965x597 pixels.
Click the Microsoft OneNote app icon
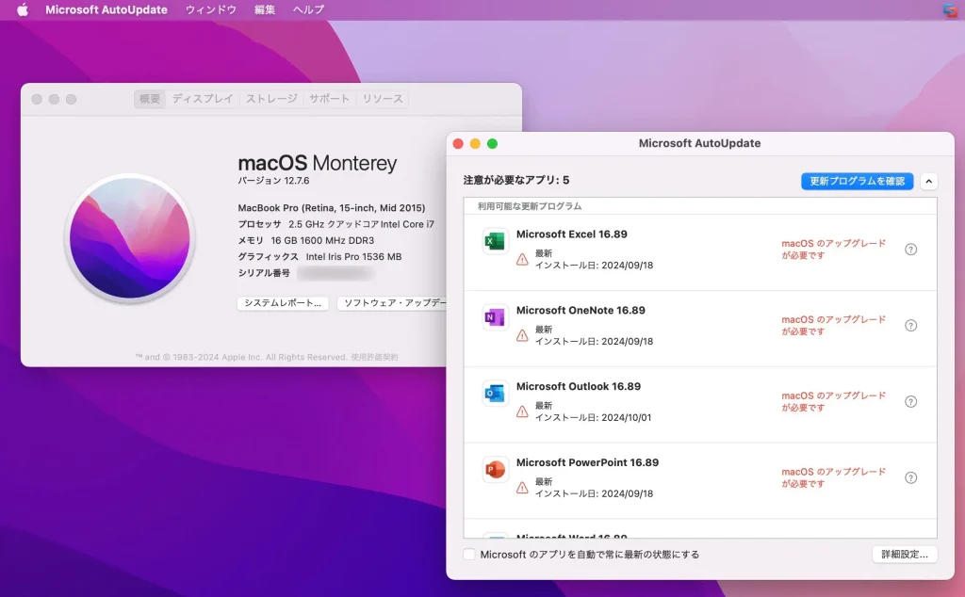click(x=495, y=317)
